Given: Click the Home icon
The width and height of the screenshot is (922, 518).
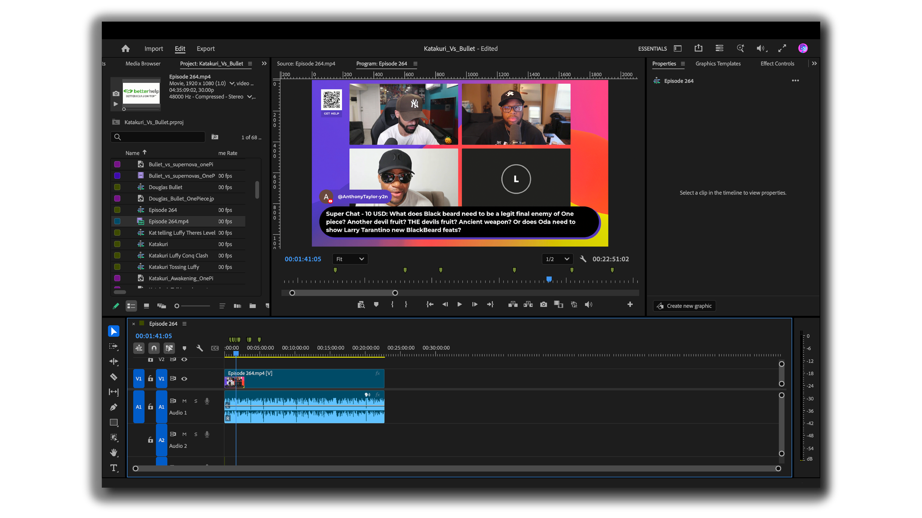Looking at the screenshot, I should (125, 48).
